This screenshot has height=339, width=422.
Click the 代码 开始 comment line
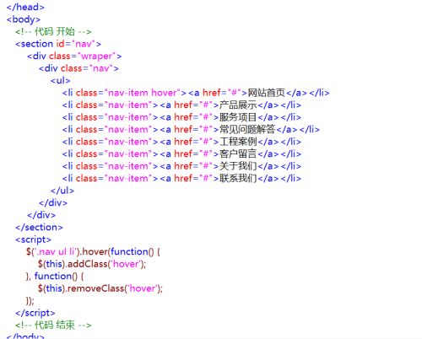pyautogui.click(x=53, y=31)
